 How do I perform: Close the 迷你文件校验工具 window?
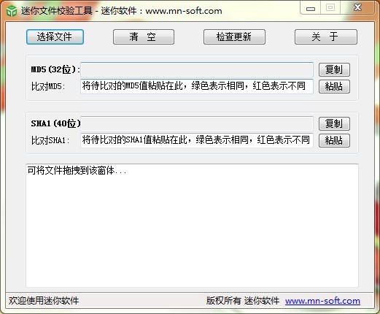(x=357, y=7)
